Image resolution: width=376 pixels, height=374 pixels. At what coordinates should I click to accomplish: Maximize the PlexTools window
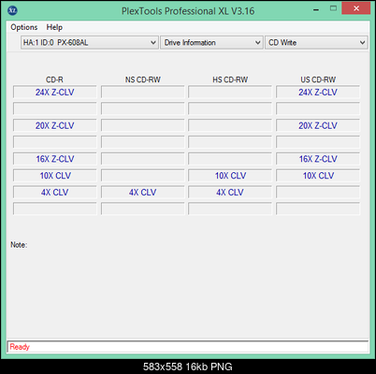coord(333,8)
